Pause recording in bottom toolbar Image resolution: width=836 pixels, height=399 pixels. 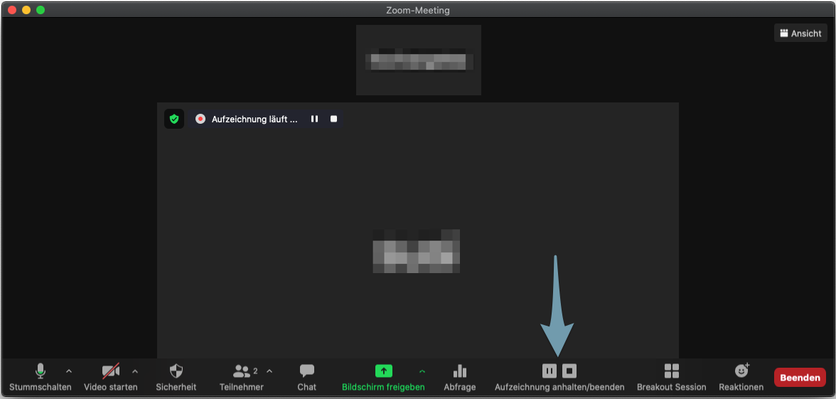(x=549, y=371)
